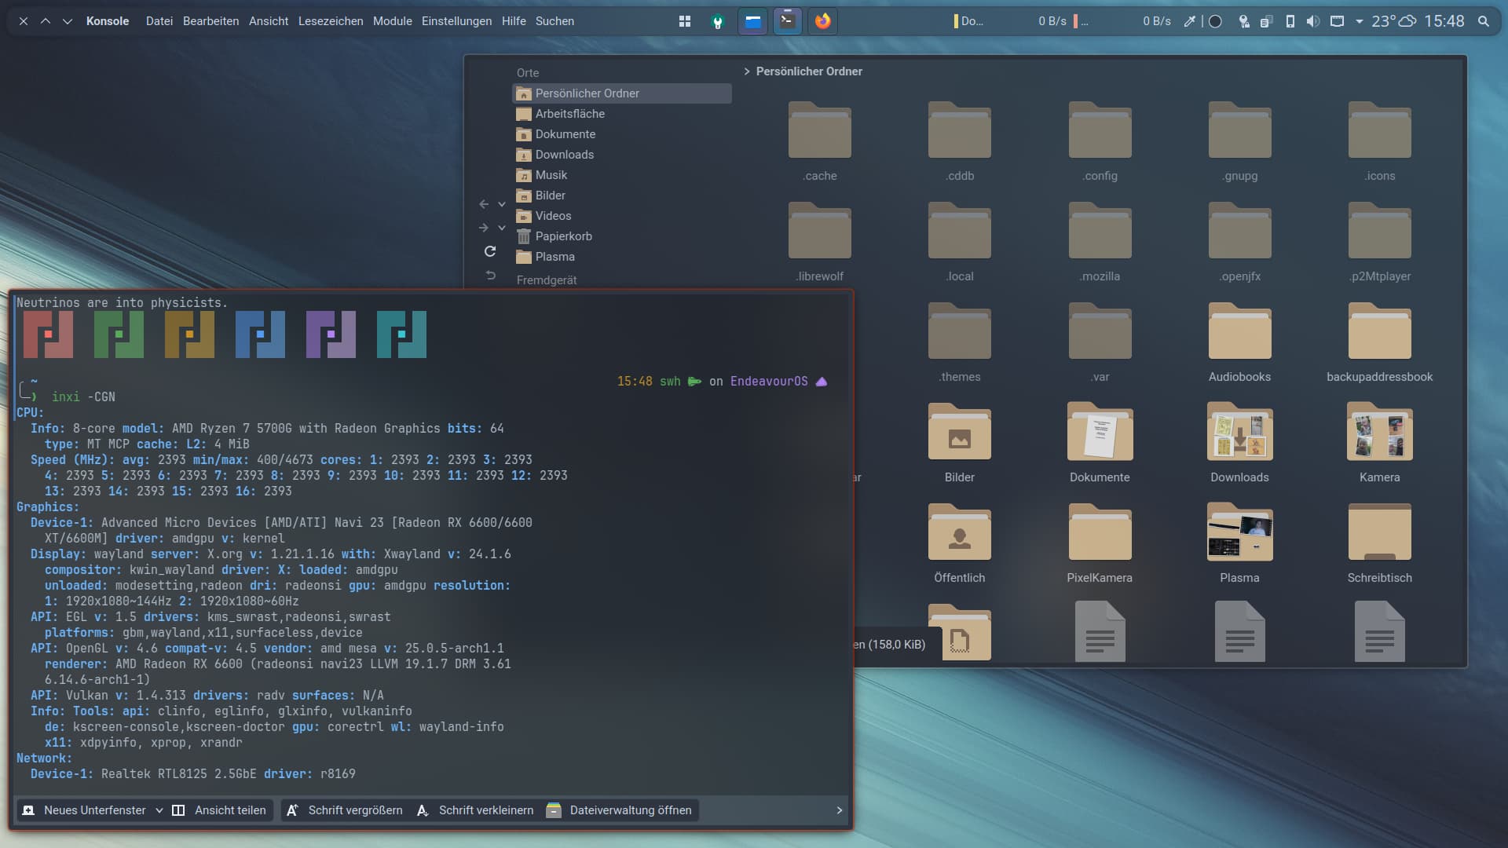Click the round circle tray icon
1508x848 pixels.
[1215, 21]
